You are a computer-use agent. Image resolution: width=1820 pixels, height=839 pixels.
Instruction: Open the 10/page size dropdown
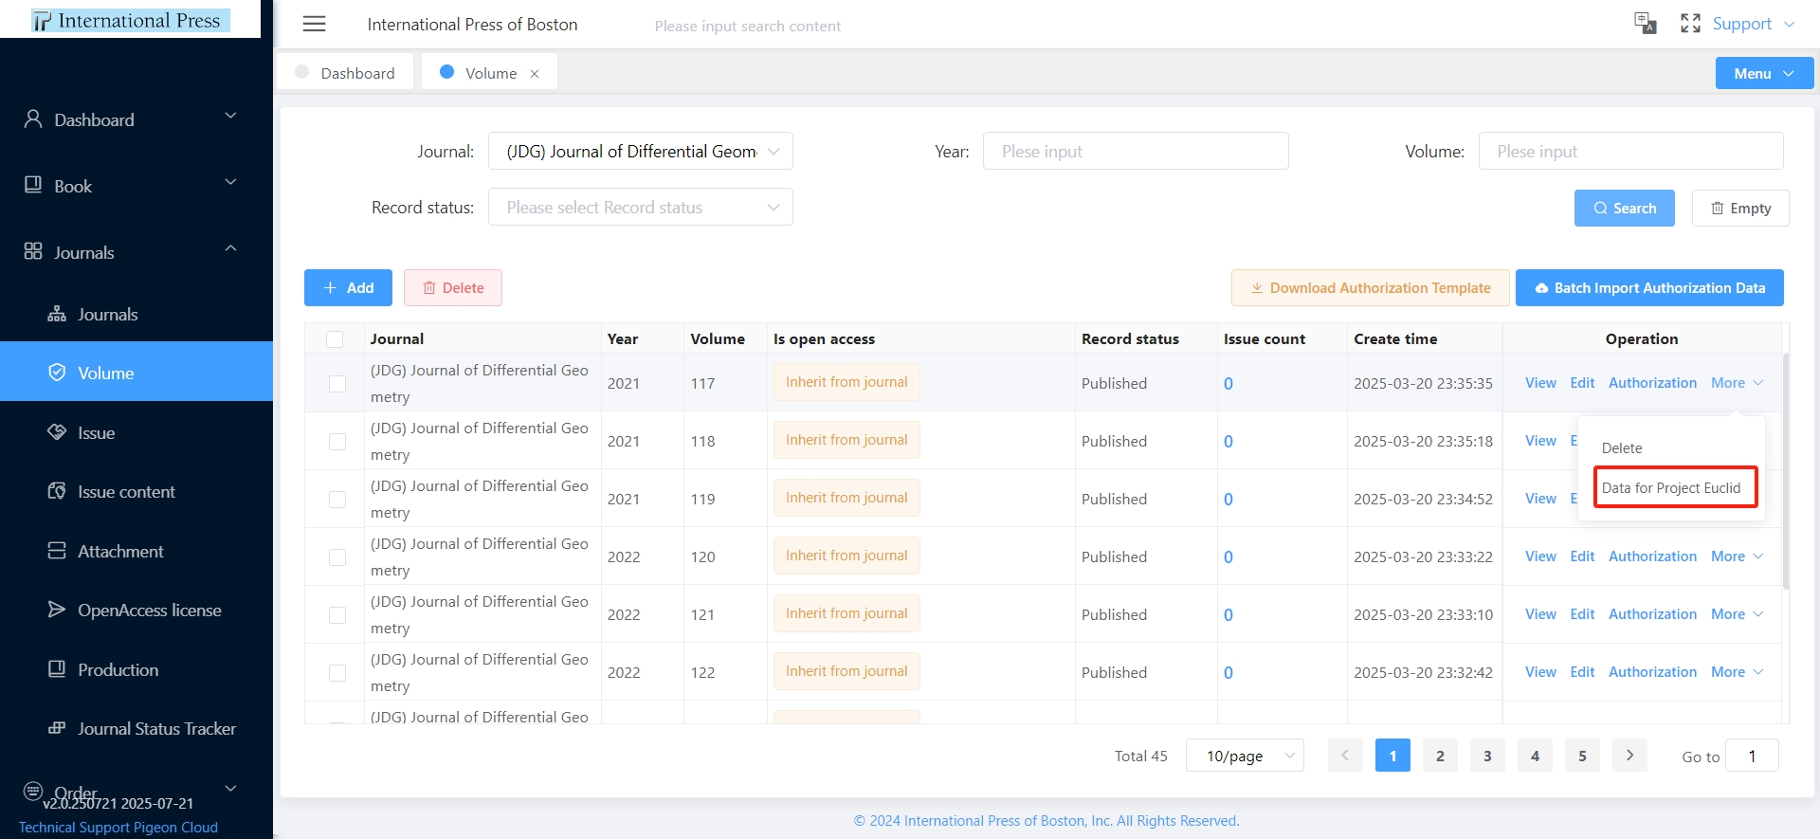pyautogui.click(x=1245, y=756)
